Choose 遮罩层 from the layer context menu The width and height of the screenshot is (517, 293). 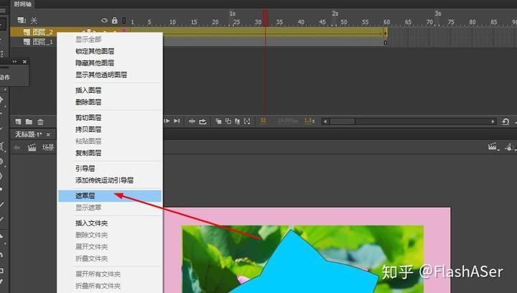[x=109, y=195]
